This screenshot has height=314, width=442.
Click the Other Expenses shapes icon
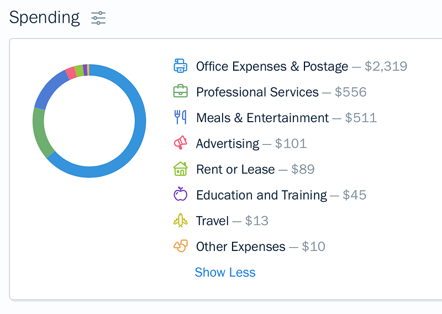point(181,245)
